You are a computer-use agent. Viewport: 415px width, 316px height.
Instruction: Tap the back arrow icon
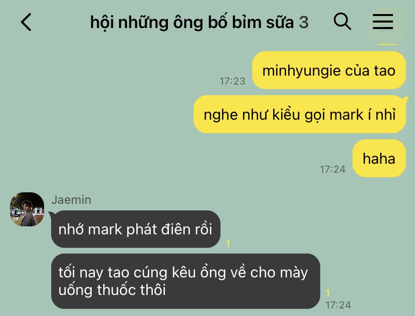(26, 22)
